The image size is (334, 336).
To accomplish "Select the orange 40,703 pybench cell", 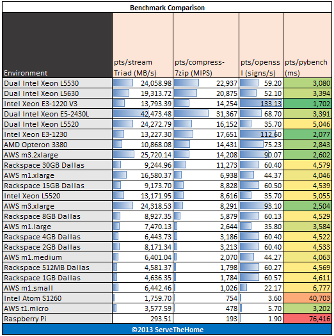I will coord(307,298).
